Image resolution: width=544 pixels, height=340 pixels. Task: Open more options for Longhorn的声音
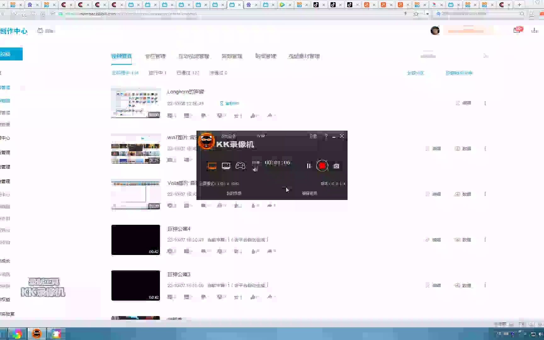coord(485,103)
